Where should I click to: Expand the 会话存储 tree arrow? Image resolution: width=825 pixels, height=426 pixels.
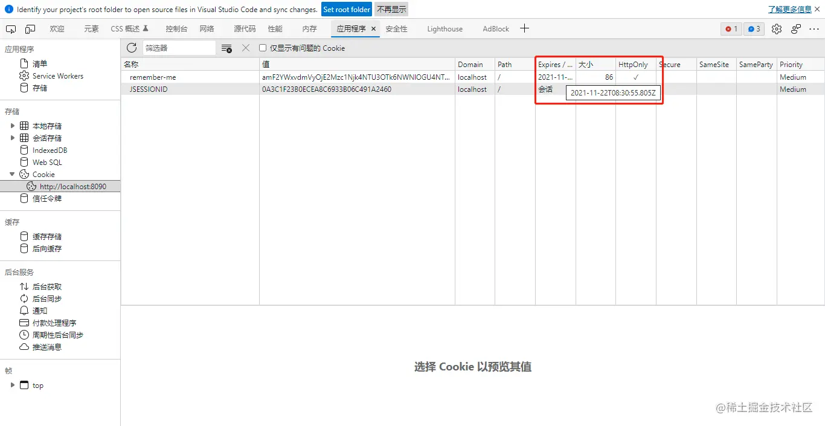[12, 138]
